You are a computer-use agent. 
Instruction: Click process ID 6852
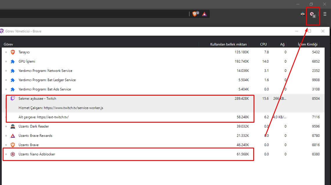click(316, 61)
